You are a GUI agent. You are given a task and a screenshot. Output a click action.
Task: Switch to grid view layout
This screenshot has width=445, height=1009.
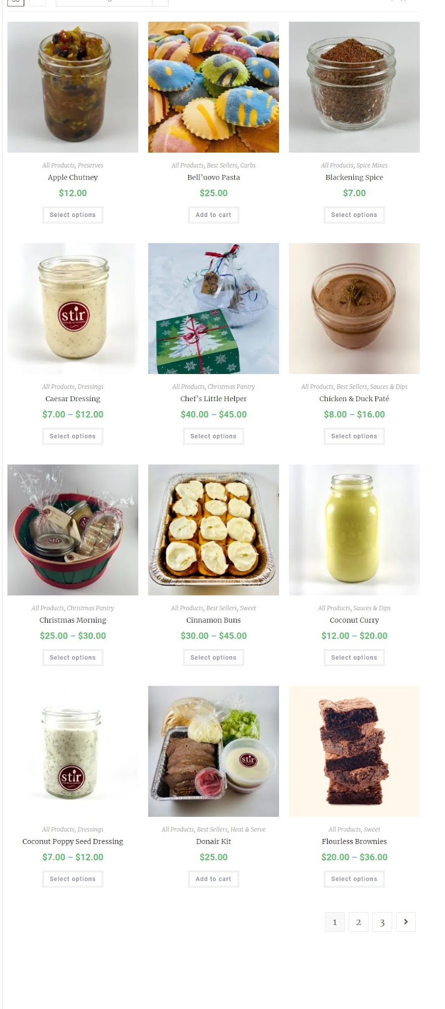16,2
